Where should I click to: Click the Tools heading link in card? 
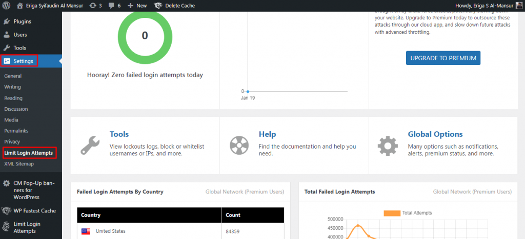119,134
